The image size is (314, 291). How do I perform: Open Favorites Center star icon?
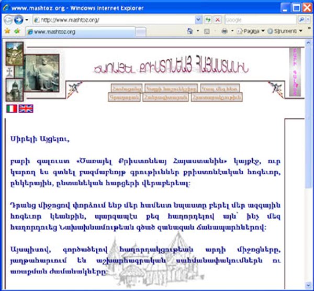click(7, 31)
